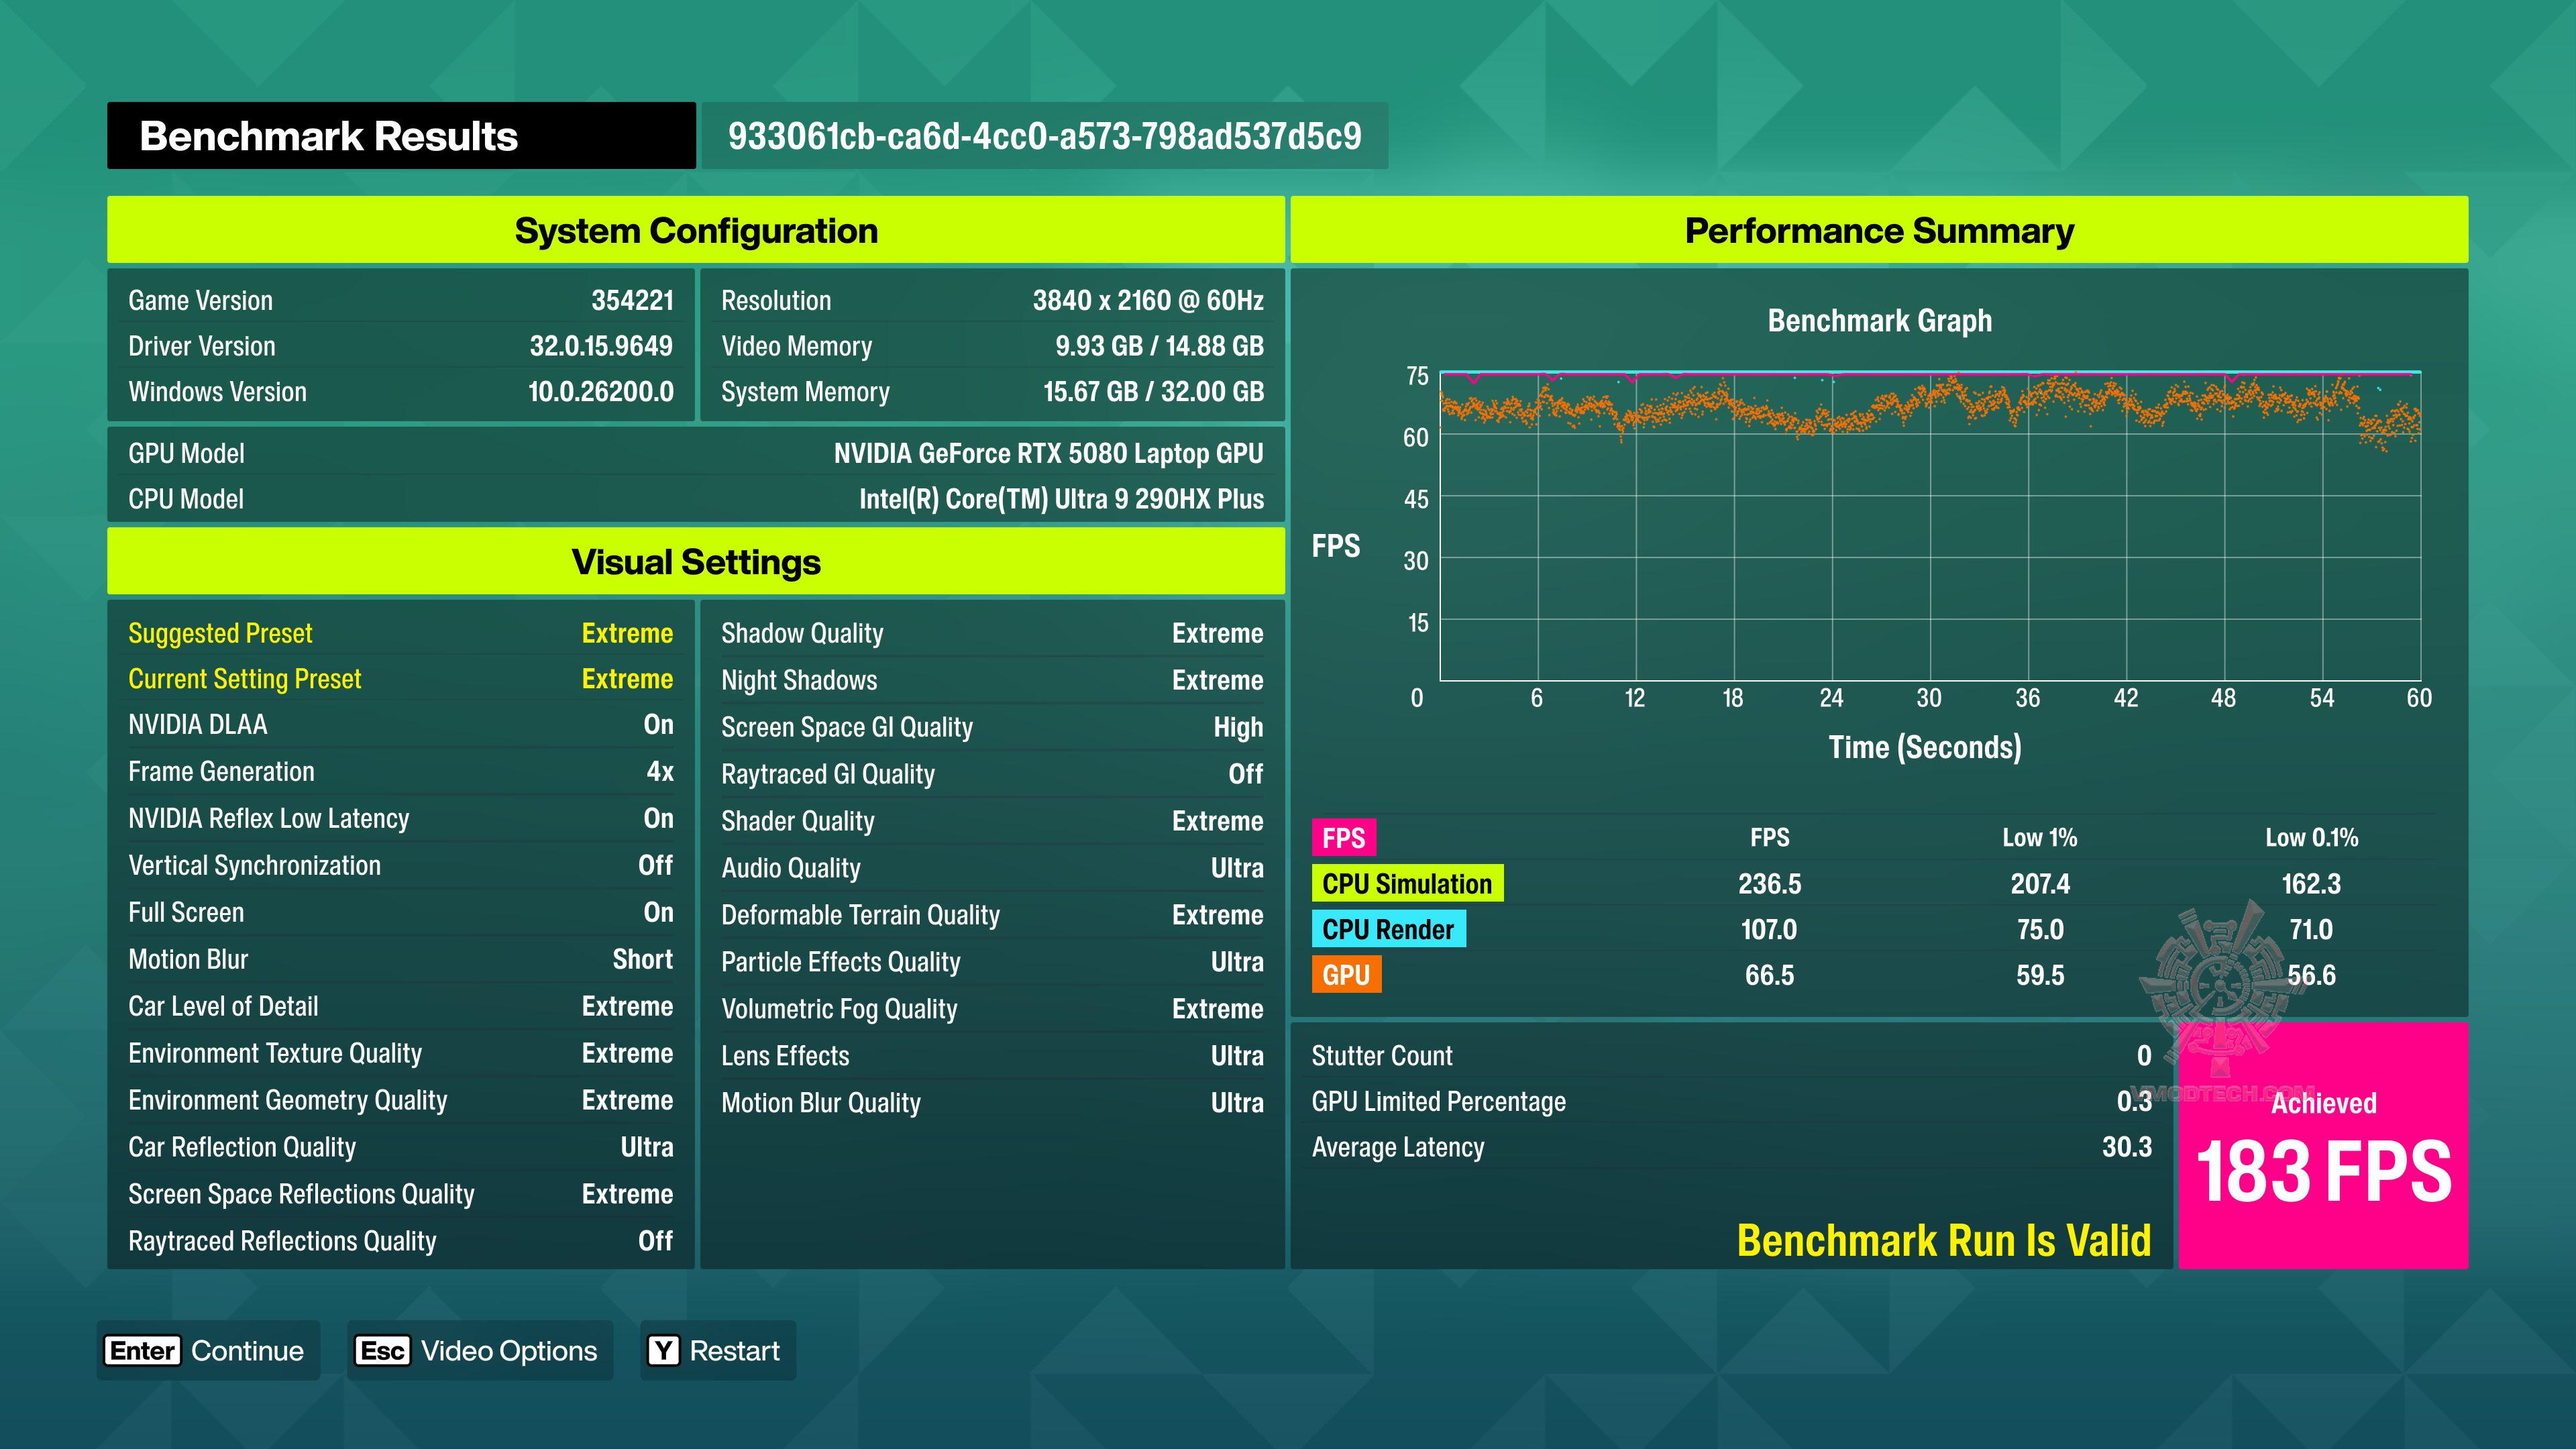
Task: Click Volumetric Fog Quality row
Action: [992, 1009]
